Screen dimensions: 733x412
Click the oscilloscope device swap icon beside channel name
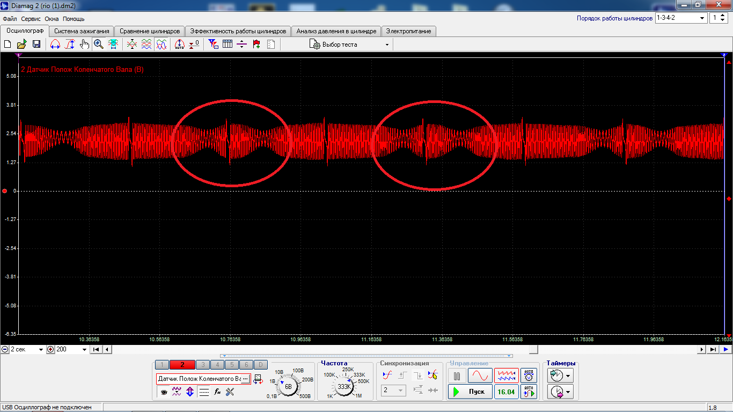click(x=258, y=379)
